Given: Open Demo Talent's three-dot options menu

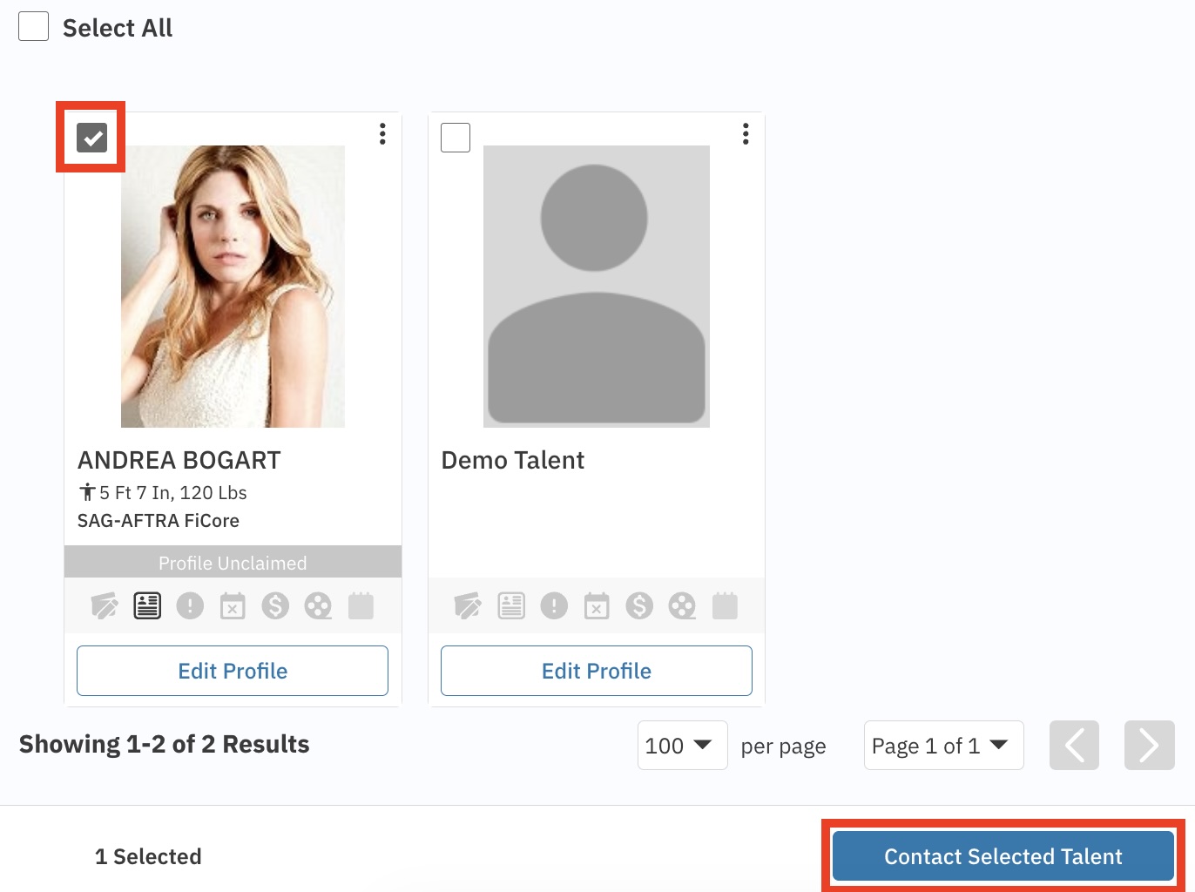Looking at the screenshot, I should point(746,134).
